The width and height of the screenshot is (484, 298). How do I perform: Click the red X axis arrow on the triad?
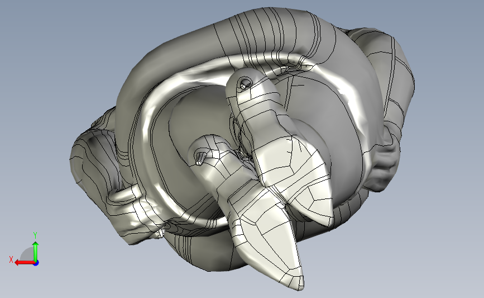pos(24,263)
